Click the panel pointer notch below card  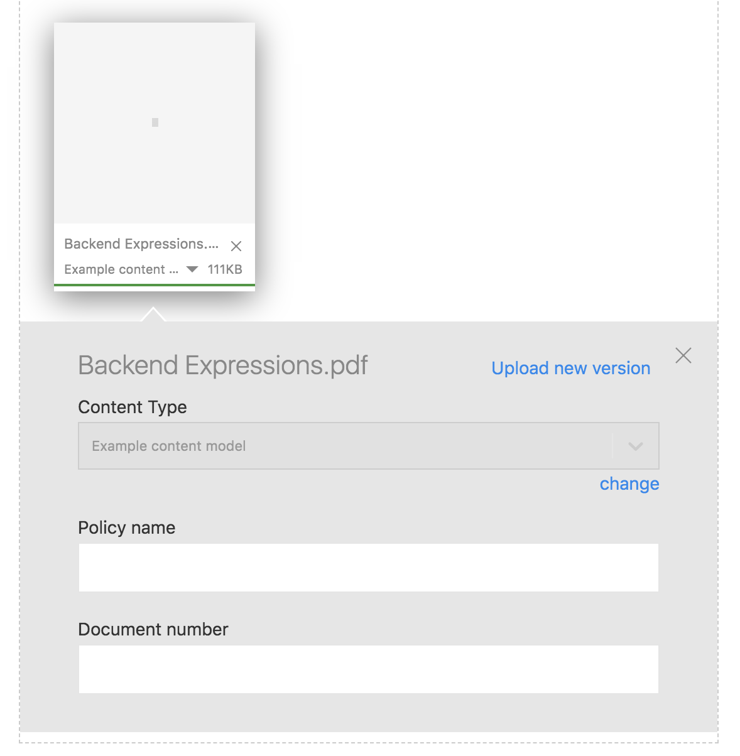coord(153,315)
